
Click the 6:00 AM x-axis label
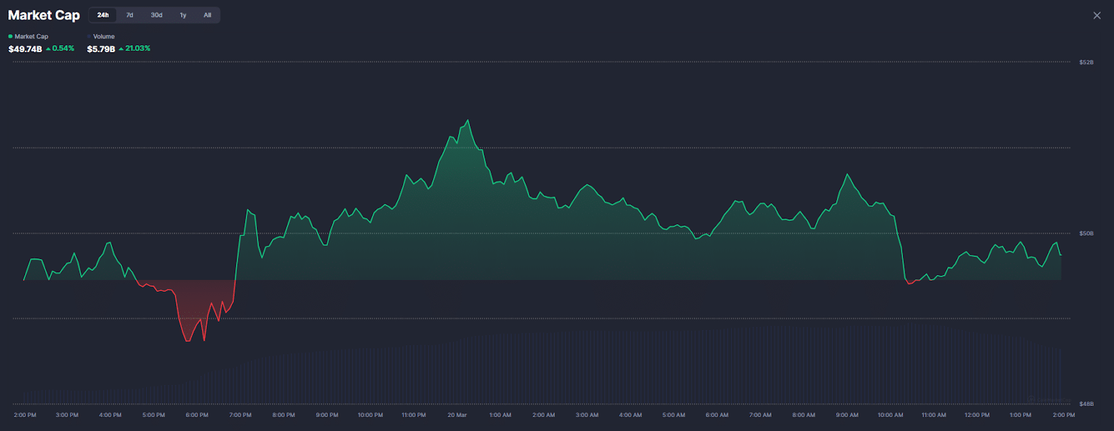tap(717, 415)
